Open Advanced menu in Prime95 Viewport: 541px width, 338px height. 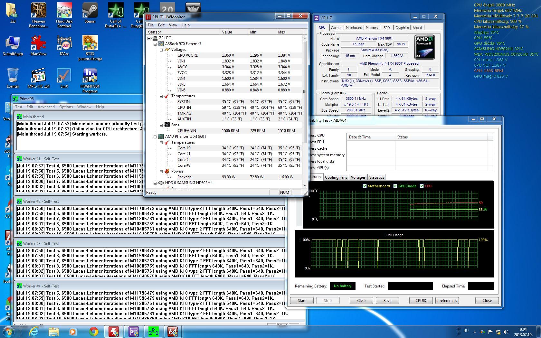point(46,107)
